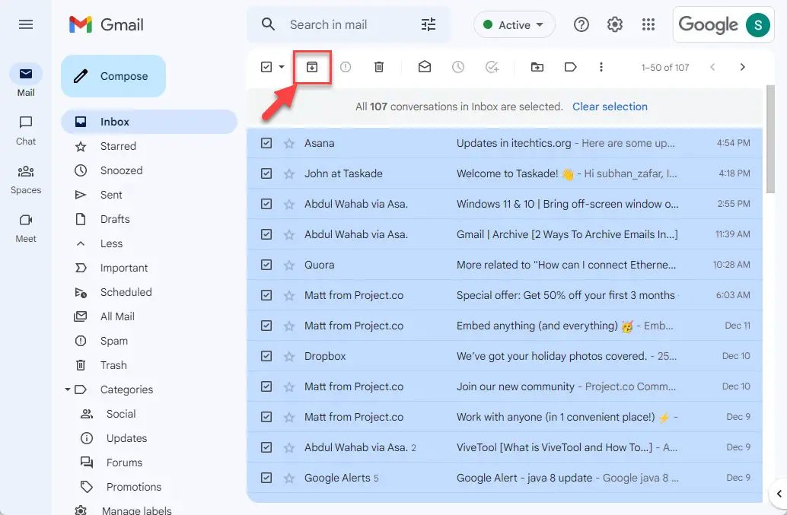Open the More options three-dot menu
787x515 pixels.
point(601,67)
